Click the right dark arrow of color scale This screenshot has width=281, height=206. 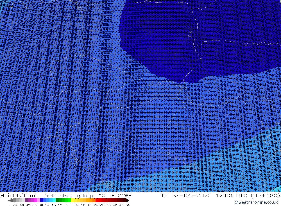point(128,200)
